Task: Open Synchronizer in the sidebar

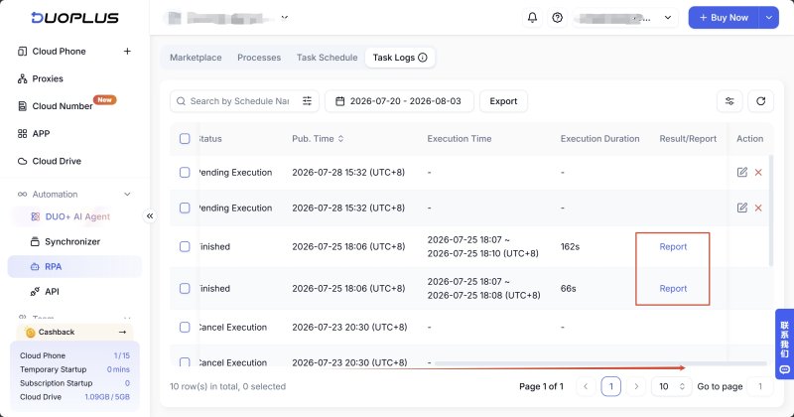Action: coord(72,241)
